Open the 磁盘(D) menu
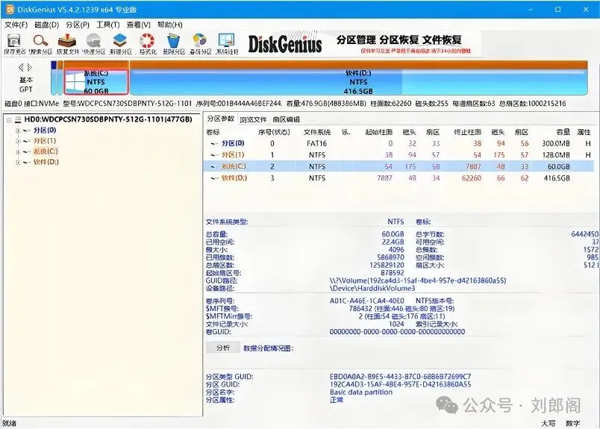The image size is (600, 429). point(47,25)
